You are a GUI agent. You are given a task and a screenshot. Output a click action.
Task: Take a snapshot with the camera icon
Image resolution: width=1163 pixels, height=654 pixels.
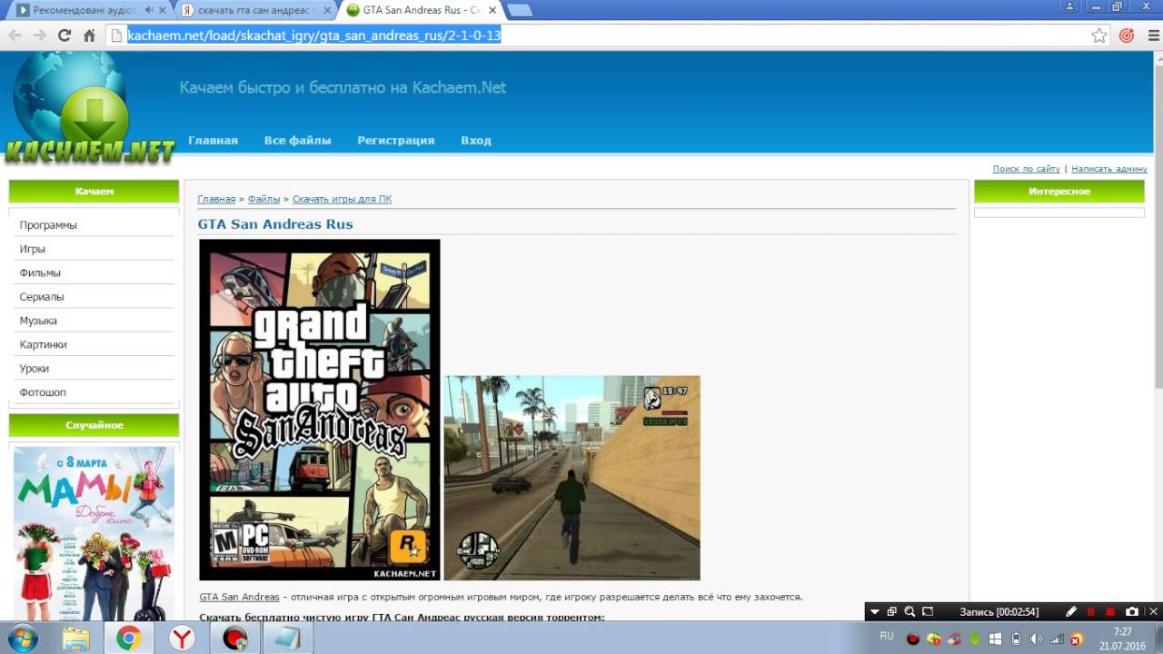tap(1132, 612)
